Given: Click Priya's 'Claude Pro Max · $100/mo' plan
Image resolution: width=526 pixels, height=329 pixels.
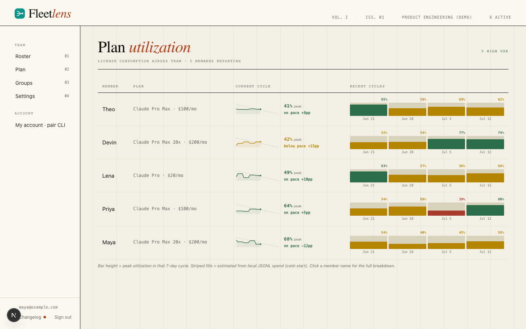Looking at the screenshot, I should 165,209.
